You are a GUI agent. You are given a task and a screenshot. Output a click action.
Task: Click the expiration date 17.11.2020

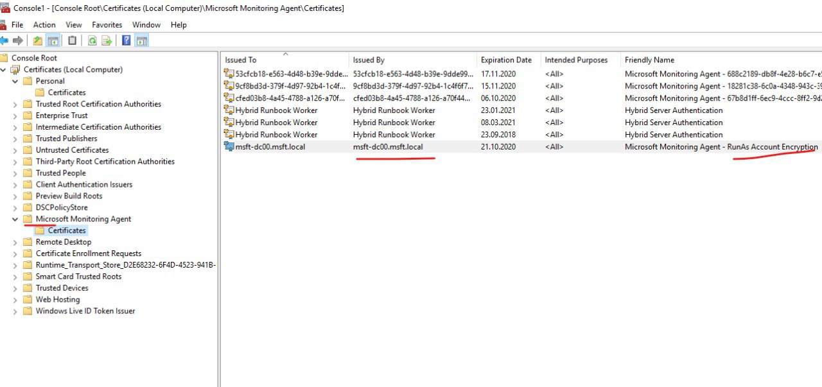click(x=498, y=74)
